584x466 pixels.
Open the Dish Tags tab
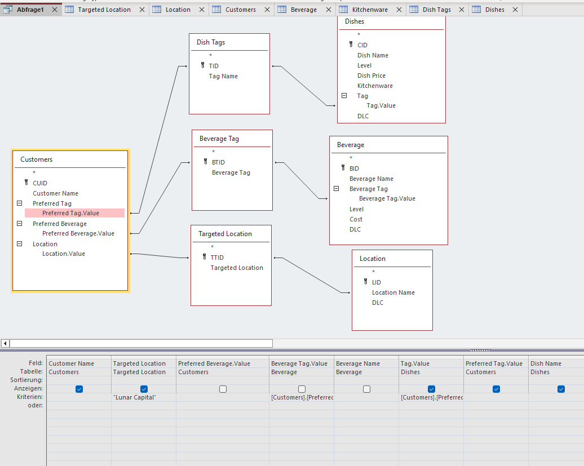[437, 10]
